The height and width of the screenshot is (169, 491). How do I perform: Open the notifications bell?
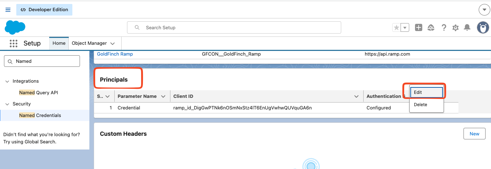pos(467,27)
